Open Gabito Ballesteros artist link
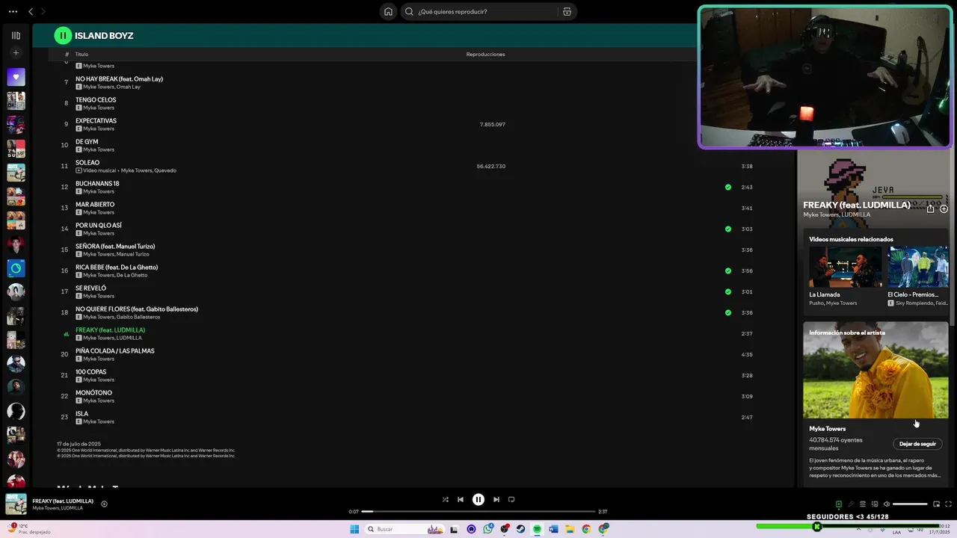957x538 pixels. click(x=138, y=317)
